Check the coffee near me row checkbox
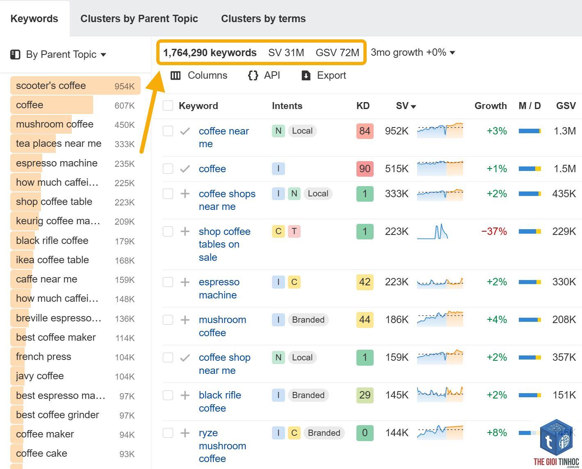 click(x=168, y=131)
